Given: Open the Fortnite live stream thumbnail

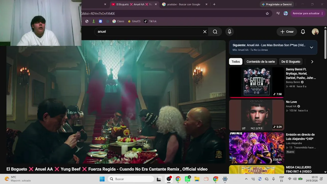Looking at the screenshot, I should pyautogui.click(x=256, y=148).
